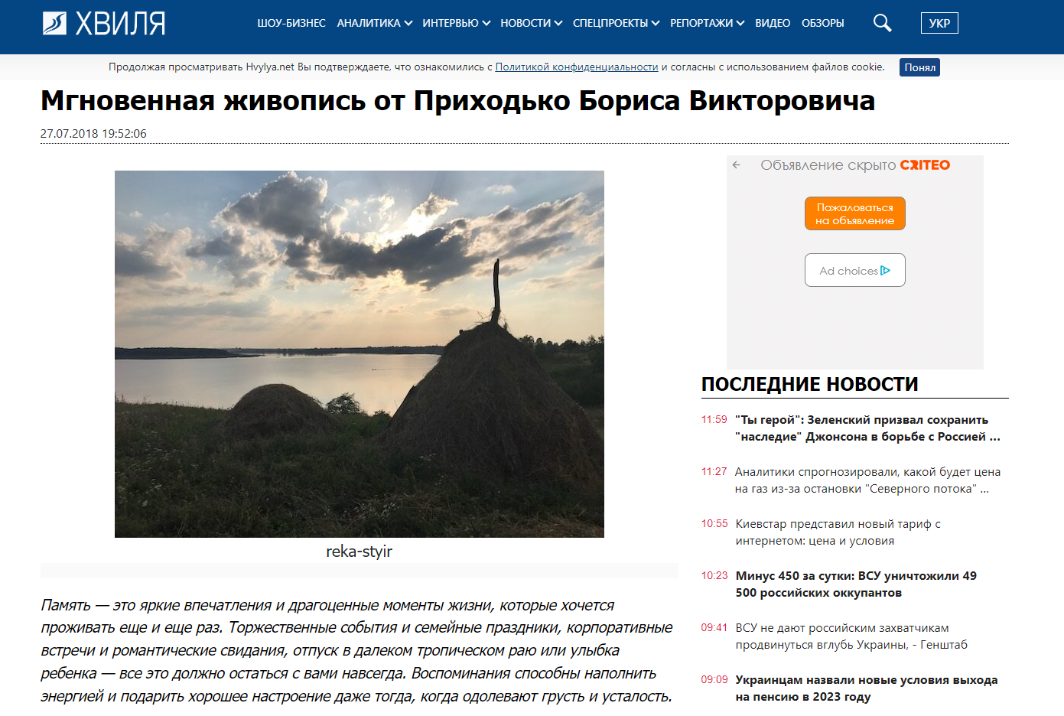Click the 10:55 news timestamp
Screen dimensions: 1064x716
(714, 523)
